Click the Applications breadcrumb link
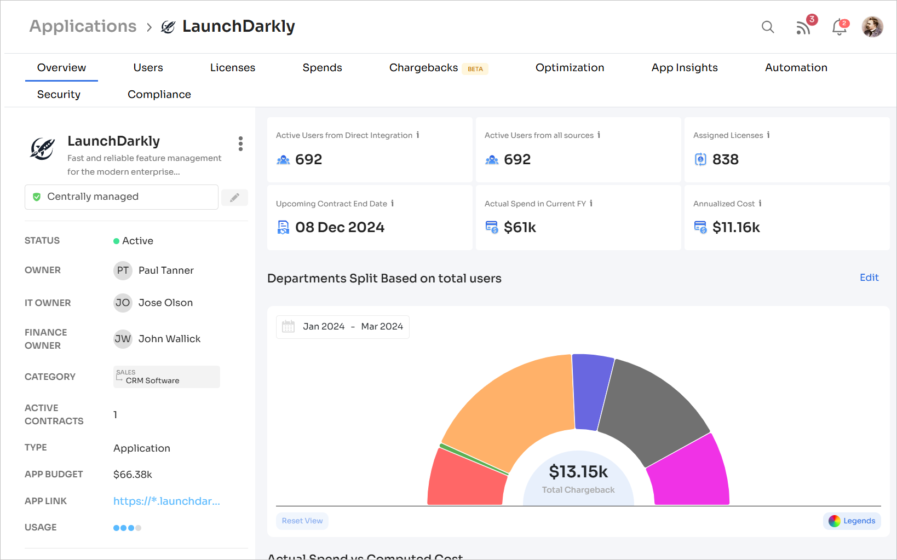897x560 pixels. click(x=83, y=26)
